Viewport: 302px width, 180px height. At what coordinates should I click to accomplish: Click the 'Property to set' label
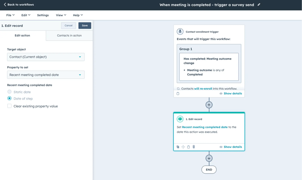point(17,67)
